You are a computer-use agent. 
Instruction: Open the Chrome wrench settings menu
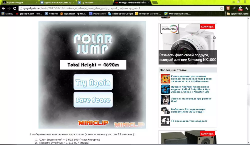pos(246,8)
